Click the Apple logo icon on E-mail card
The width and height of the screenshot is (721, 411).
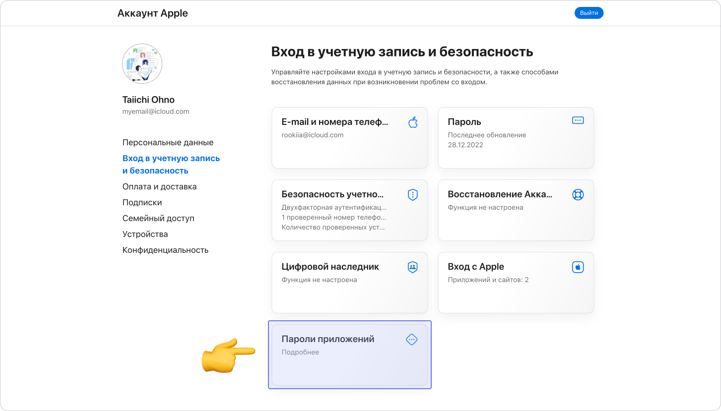point(413,122)
